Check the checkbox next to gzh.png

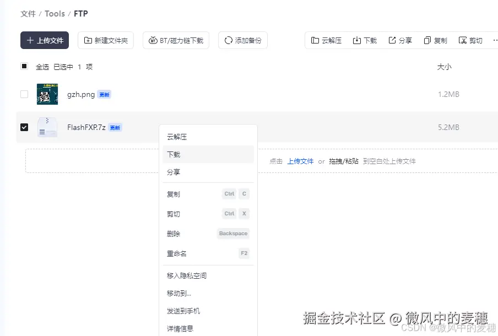click(24, 94)
